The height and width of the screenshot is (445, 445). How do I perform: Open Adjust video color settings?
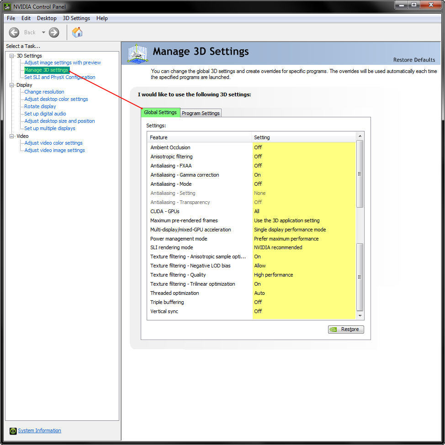click(53, 143)
